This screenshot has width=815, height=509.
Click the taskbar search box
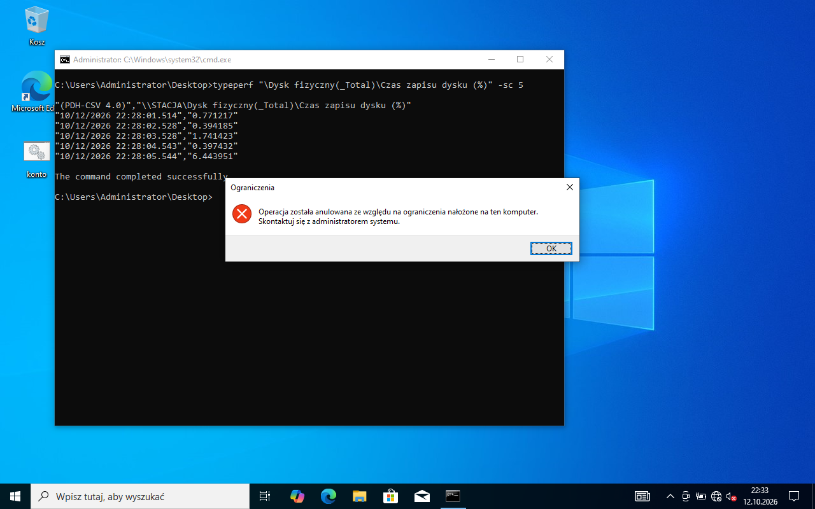coord(140,496)
